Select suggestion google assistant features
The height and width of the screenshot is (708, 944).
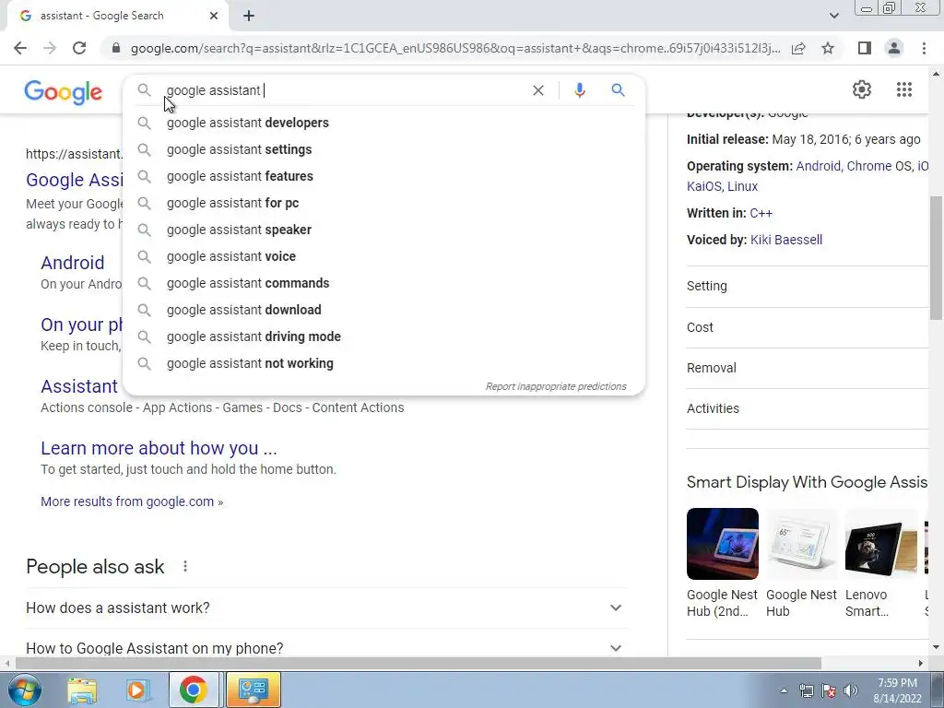point(383,176)
